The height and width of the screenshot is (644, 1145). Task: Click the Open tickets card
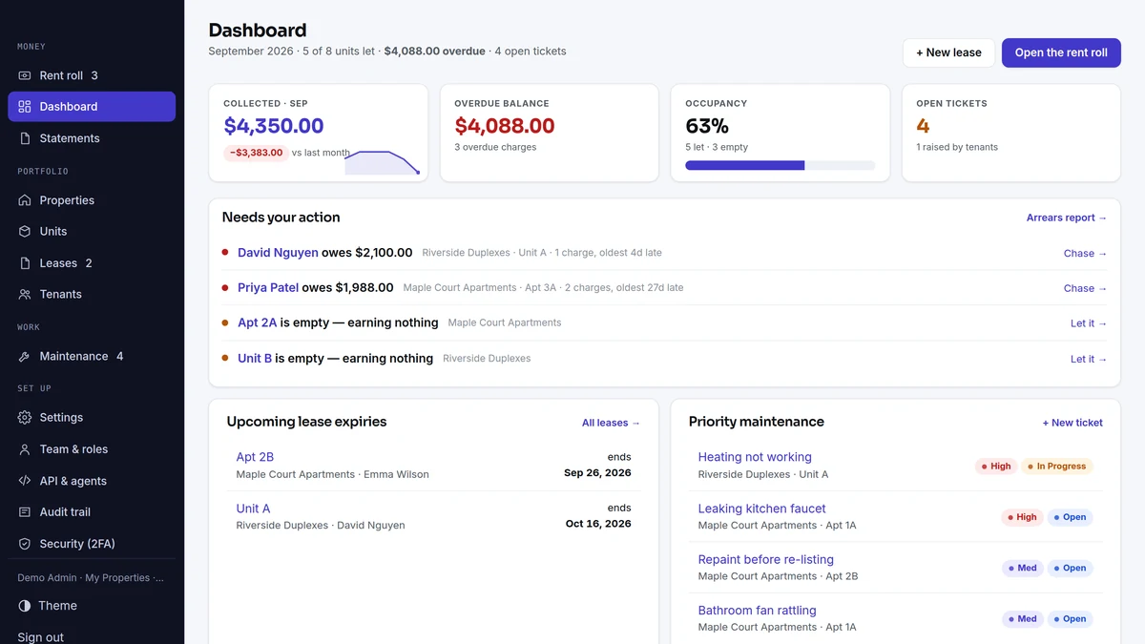click(x=1011, y=133)
